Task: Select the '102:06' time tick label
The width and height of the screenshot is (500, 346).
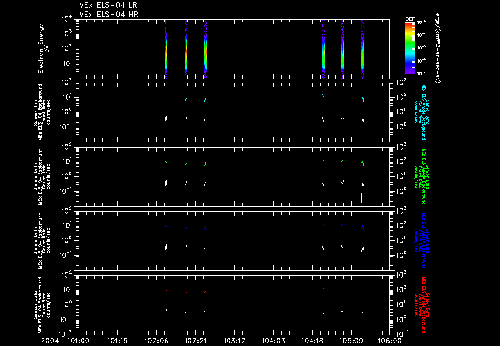Action: click(x=156, y=341)
